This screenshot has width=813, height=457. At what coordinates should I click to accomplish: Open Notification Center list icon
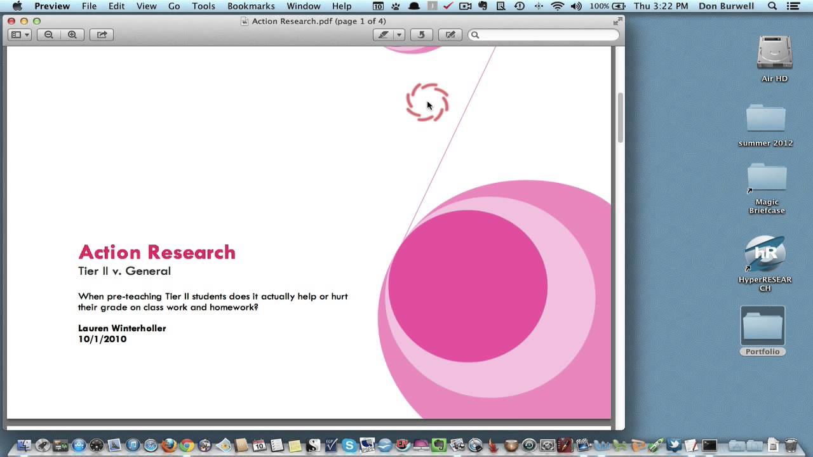point(793,6)
